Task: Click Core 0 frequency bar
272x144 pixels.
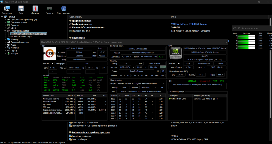Action: click(x=246, y=35)
